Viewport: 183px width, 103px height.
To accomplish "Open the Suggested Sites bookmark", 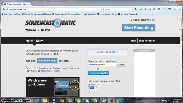I will (x=73, y=14).
